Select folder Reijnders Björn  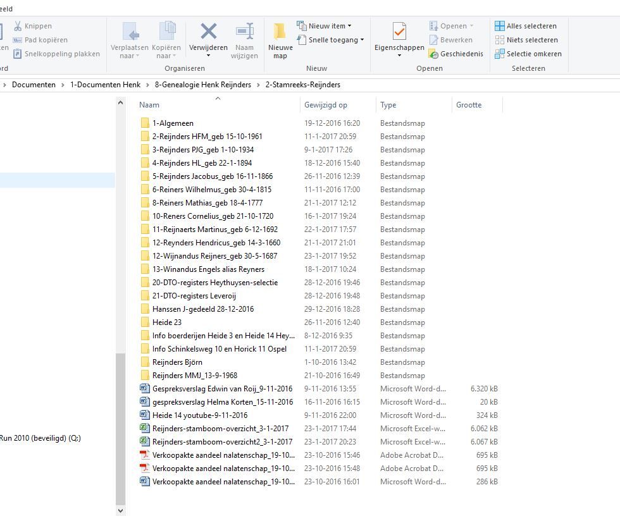pyautogui.click(x=177, y=362)
